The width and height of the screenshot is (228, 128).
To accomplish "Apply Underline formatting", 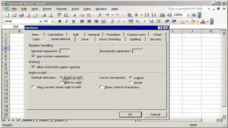I will pyautogui.click(x=74, y=21).
